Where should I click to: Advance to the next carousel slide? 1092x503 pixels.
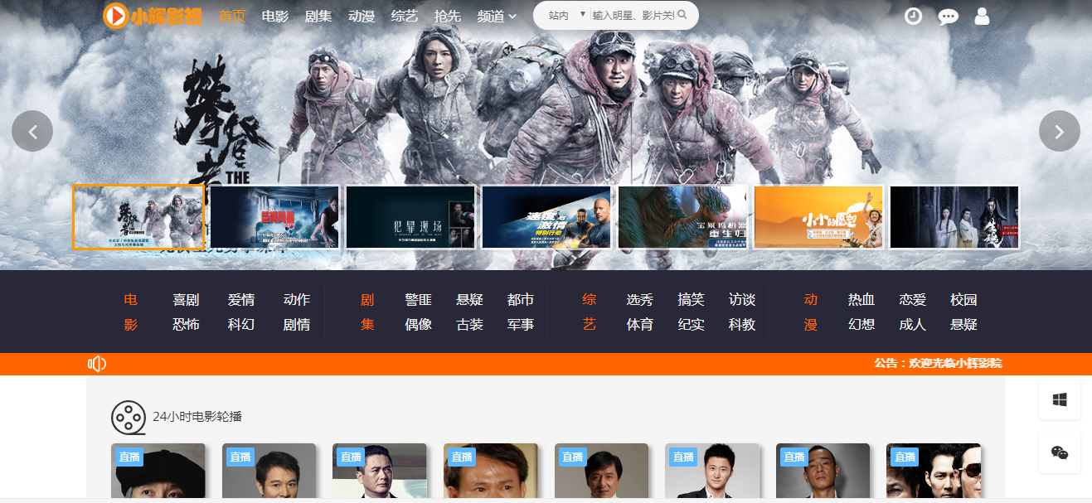point(1060,131)
